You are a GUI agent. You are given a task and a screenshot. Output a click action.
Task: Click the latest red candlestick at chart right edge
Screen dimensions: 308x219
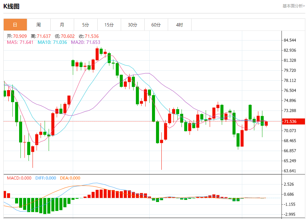(266, 124)
